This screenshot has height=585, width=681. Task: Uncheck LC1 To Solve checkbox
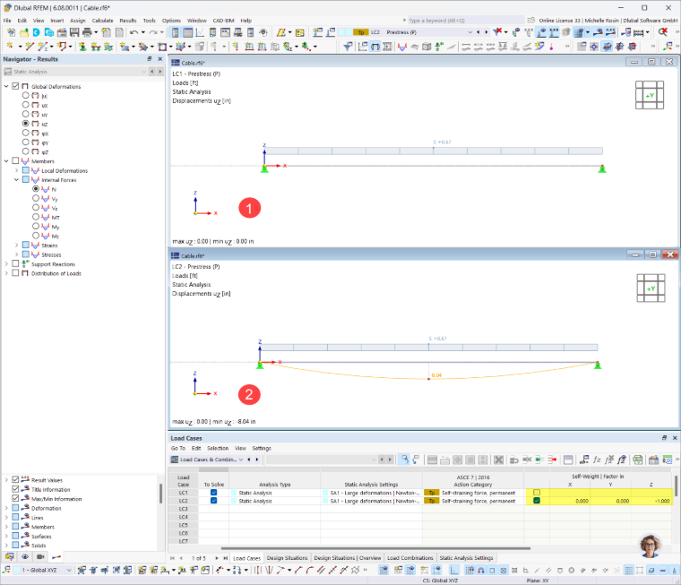coord(213,493)
